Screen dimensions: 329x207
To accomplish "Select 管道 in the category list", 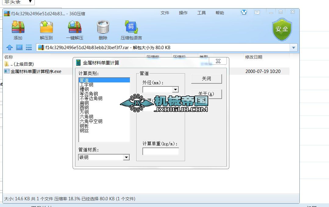I will pos(104,80).
